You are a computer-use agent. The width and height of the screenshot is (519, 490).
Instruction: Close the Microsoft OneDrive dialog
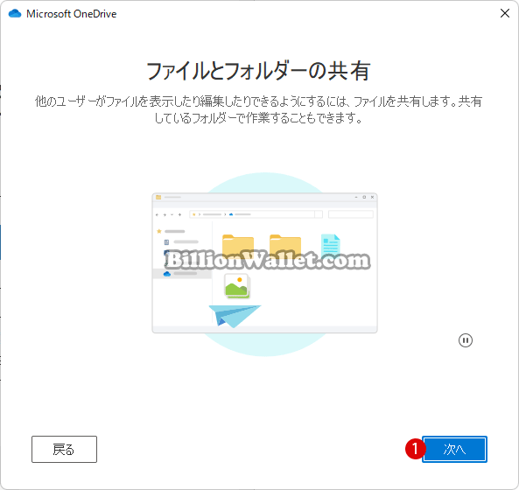[505, 13]
